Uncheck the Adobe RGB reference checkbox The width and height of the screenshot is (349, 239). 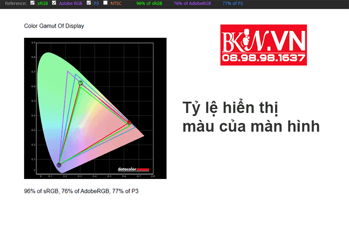(x=54, y=3)
